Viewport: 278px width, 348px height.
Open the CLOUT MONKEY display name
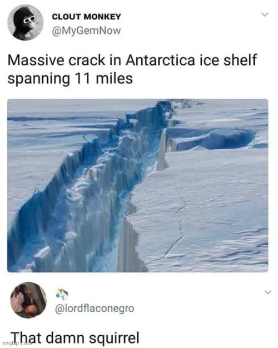86,17
